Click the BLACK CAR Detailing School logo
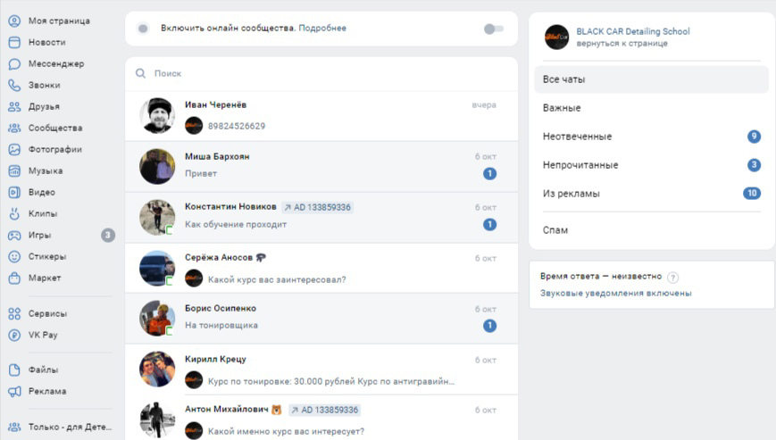This screenshot has height=440, width=776. [x=556, y=37]
